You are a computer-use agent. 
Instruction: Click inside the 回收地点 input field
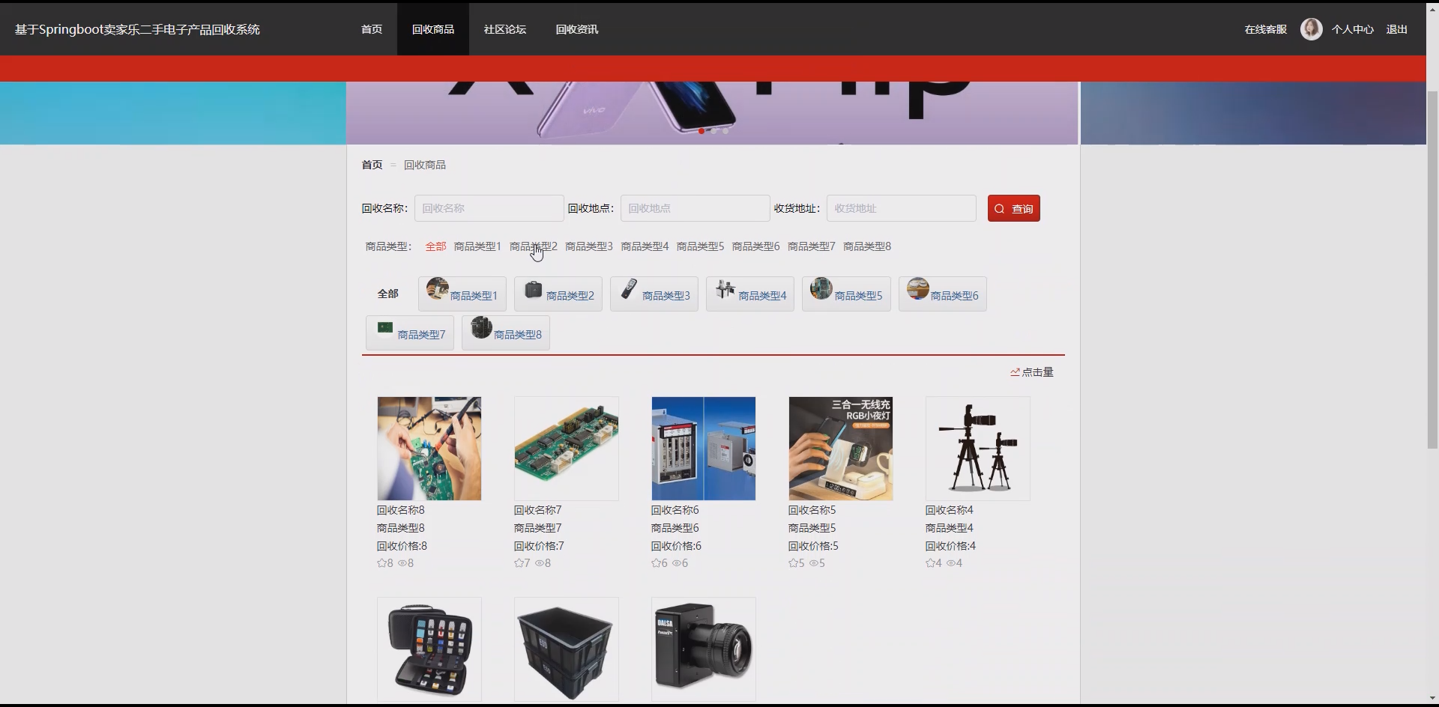click(x=695, y=208)
